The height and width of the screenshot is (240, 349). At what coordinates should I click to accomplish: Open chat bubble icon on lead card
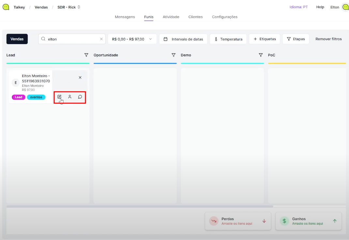click(80, 97)
